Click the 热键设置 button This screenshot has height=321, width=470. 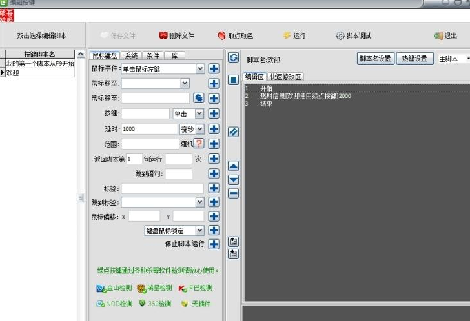pos(414,59)
